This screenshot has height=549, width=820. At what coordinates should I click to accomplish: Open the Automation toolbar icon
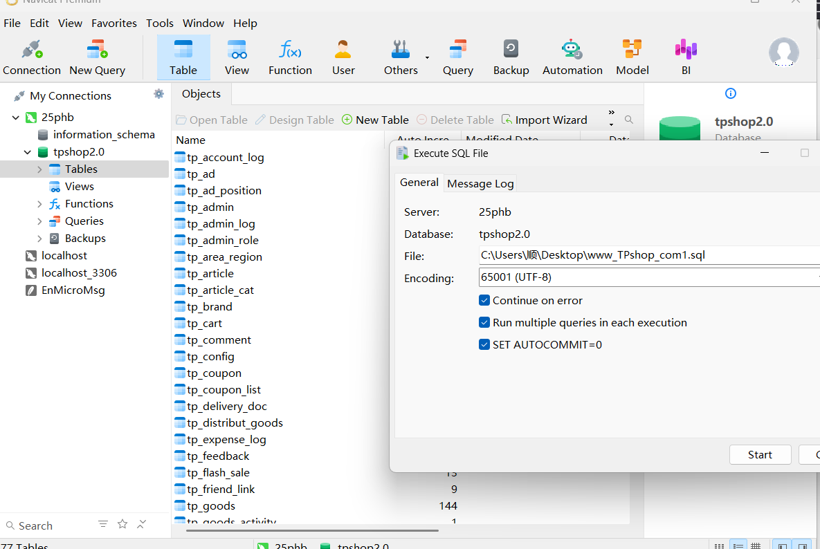(x=572, y=57)
